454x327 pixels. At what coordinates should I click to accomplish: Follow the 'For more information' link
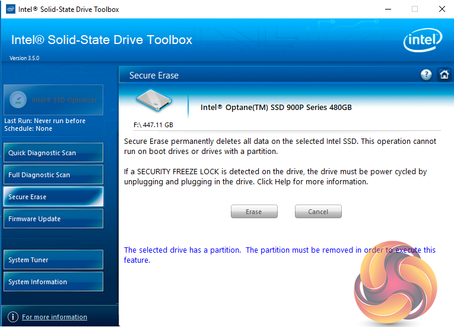coord(55,317)
